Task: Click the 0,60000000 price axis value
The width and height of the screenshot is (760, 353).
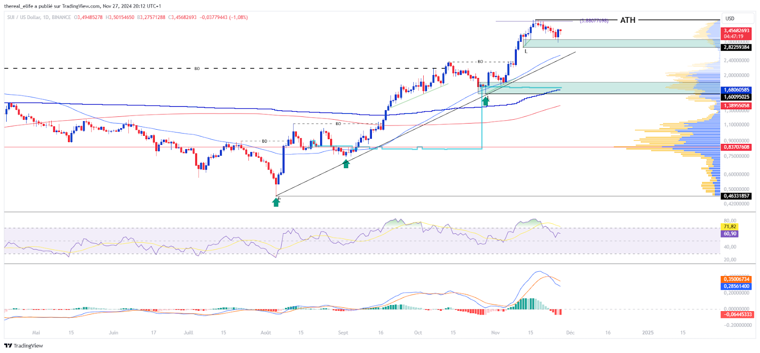Action: coord(736,174)
